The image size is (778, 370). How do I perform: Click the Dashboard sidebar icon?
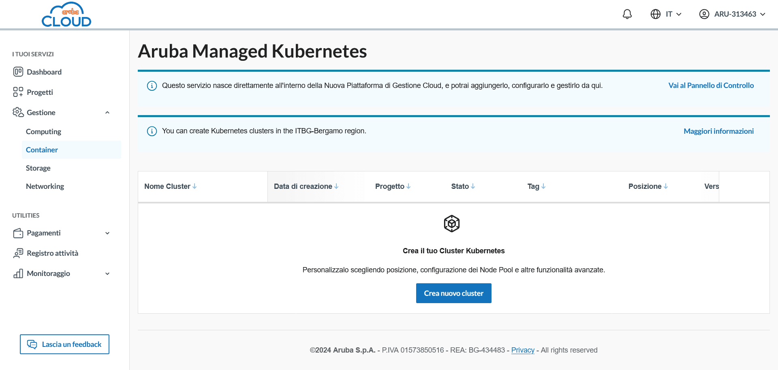pyautogui.click(x=18, y=72)
